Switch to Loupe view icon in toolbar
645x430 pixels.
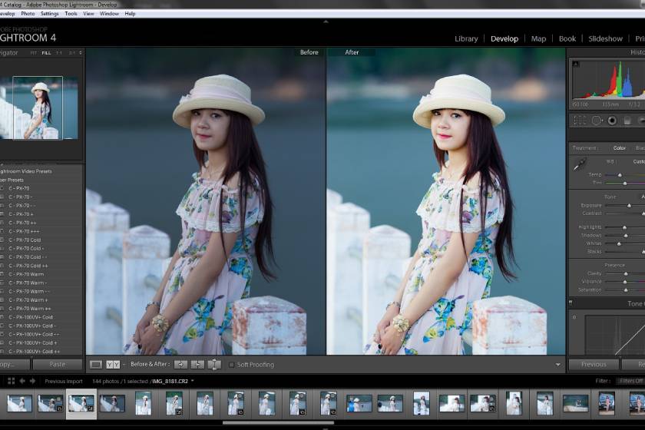[x=96, y=364]
